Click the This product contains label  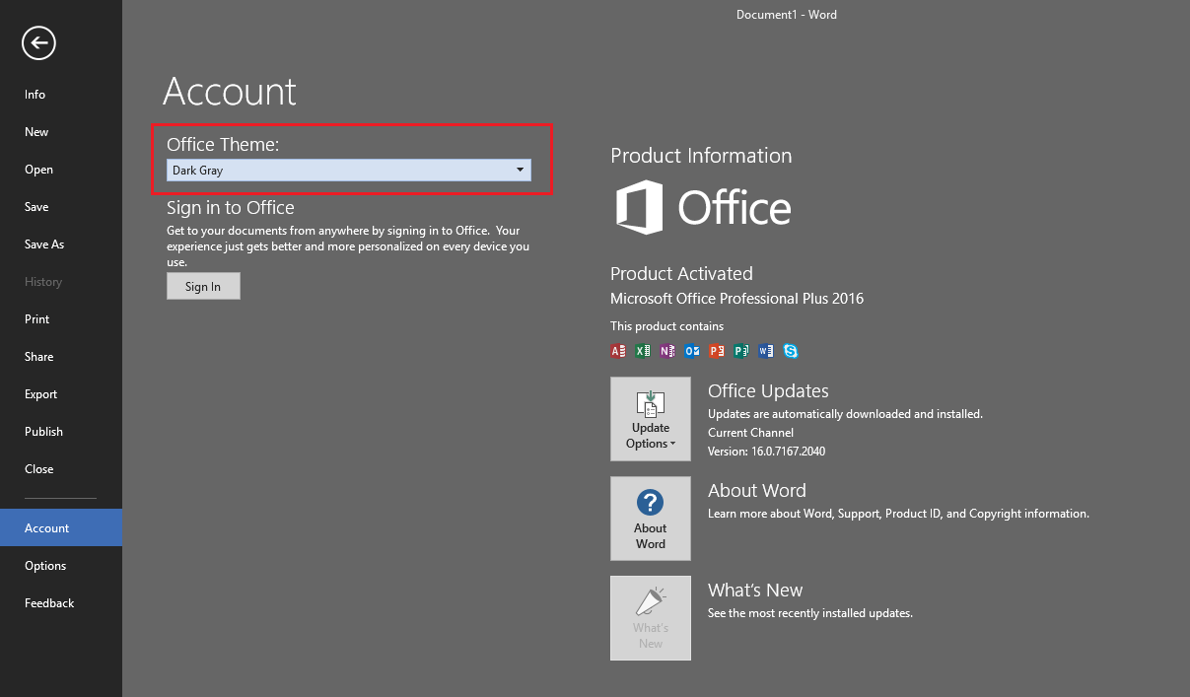(x=667, y=326)
